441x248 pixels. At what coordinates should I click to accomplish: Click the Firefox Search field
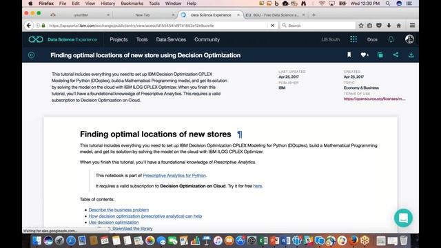point(318,25)
